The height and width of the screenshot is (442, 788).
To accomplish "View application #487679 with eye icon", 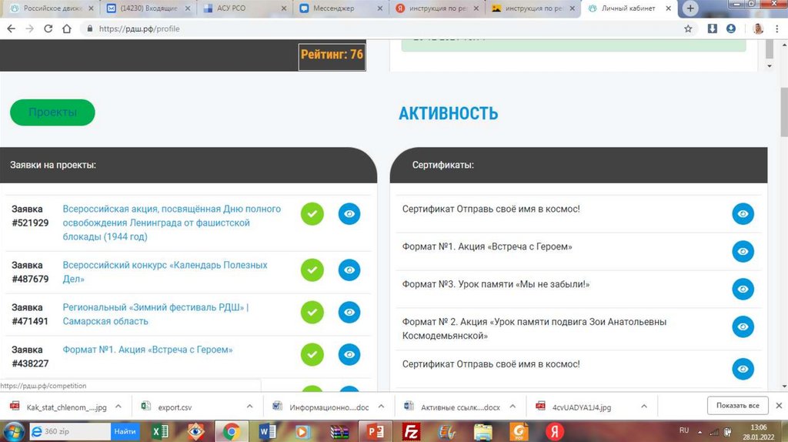I will click(349, 270).
